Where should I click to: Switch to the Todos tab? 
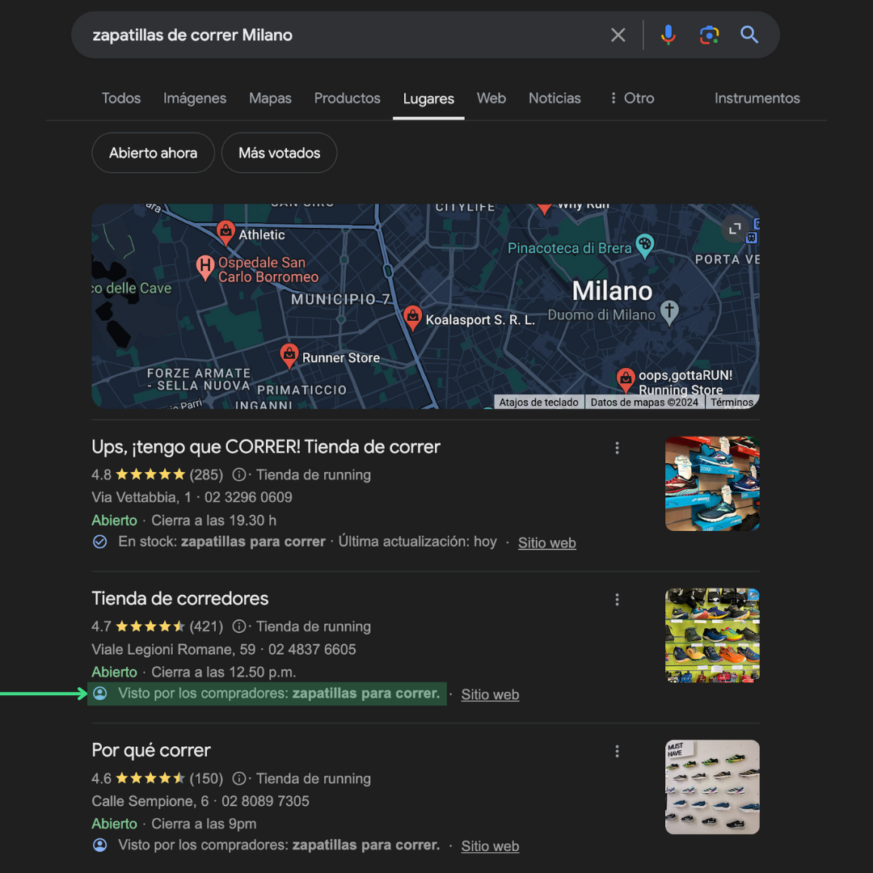pyautogui.click(x=120, y=99)
